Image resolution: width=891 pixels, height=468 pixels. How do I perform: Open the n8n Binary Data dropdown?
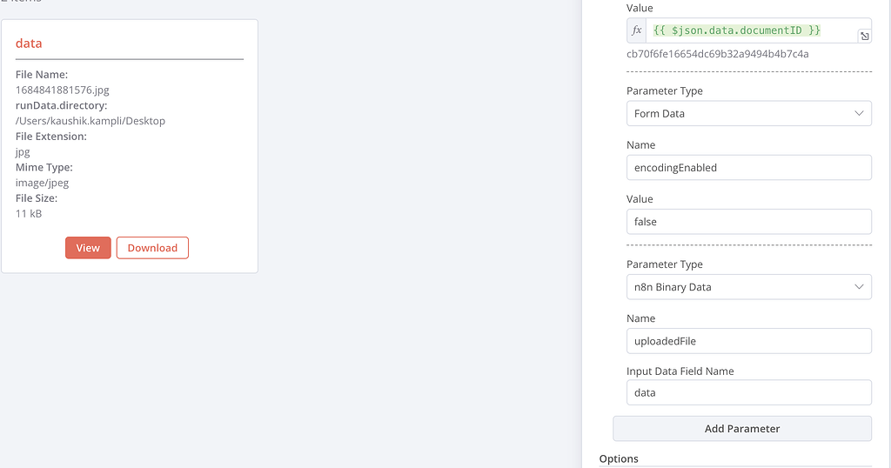tap(749, 287)
